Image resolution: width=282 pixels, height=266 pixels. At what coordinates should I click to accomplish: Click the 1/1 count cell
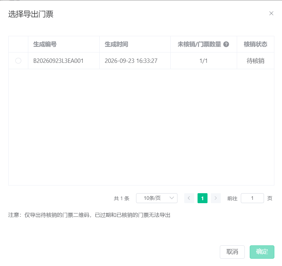204,61
